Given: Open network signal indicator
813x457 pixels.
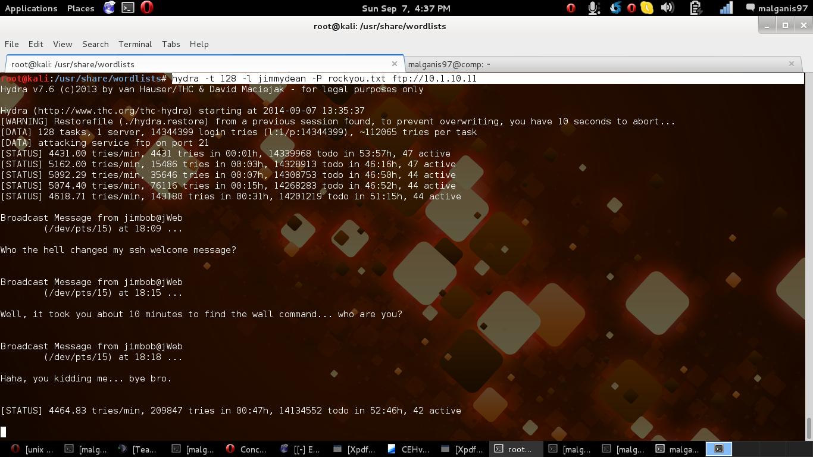Looking at the screenshot, I should [x=726, y=8].
